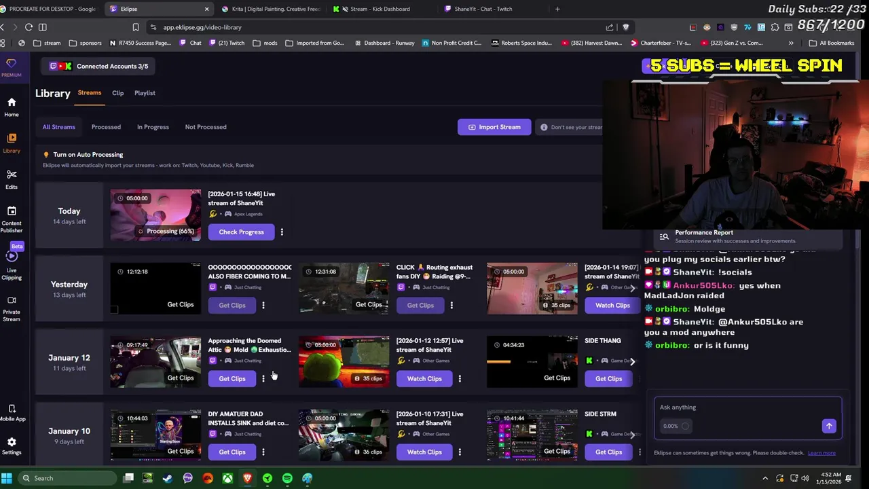
Task: Click Get Clips for SIDE THANG stream
Action: pos(608,379)
